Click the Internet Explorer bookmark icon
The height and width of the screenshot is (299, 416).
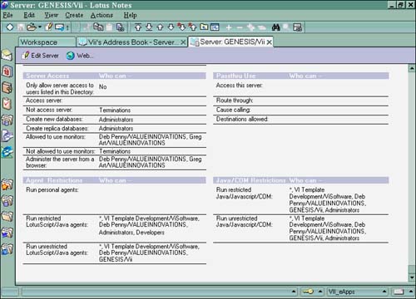(7, 152)
